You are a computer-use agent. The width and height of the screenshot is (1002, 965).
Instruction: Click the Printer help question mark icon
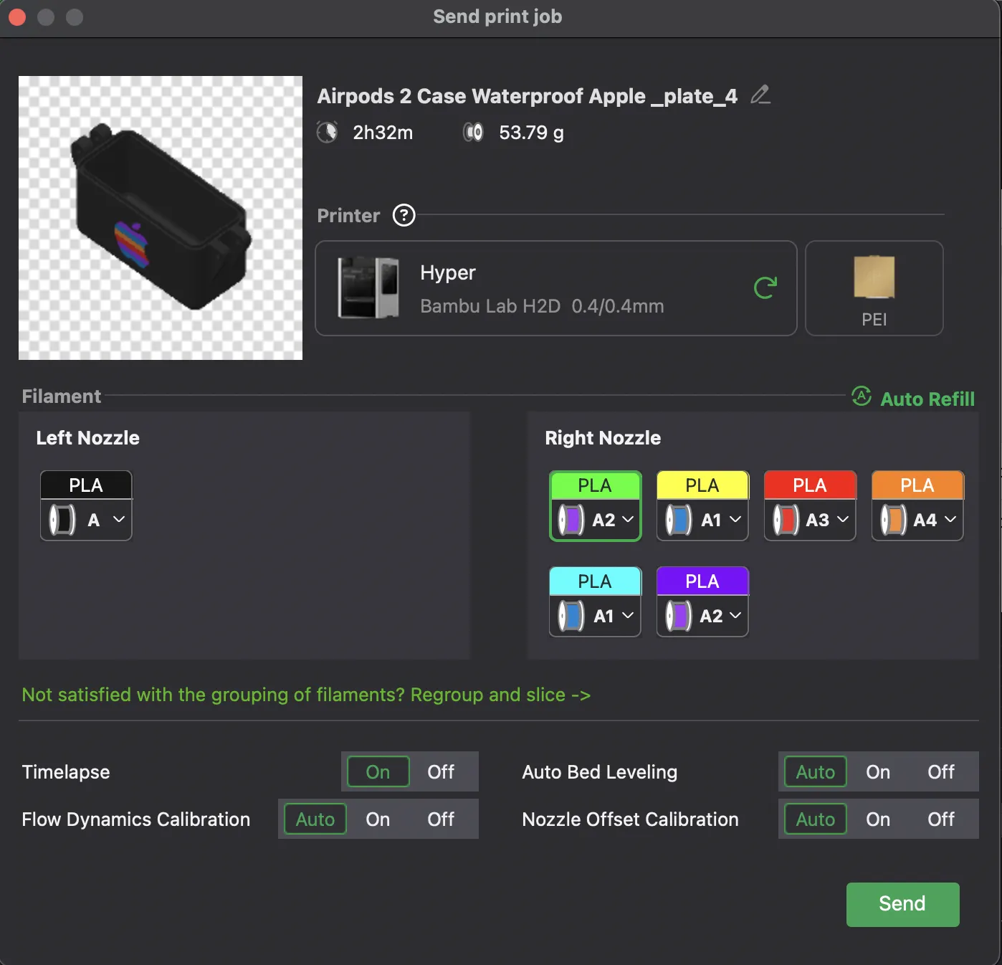404,215
